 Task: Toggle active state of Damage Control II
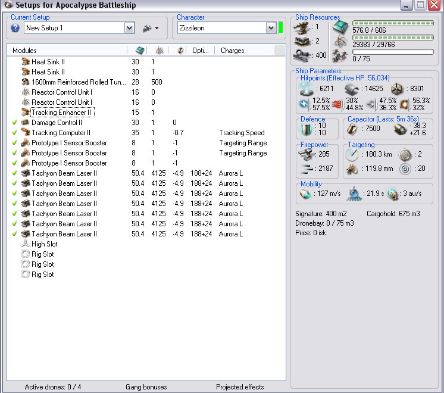point(14,123)
